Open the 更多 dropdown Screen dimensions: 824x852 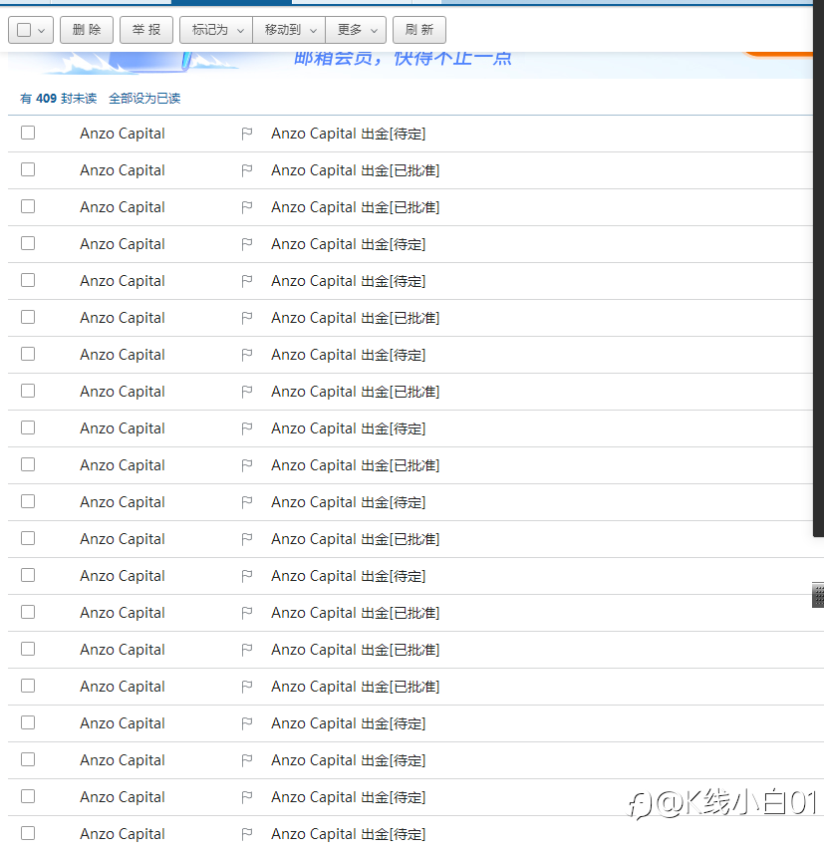click(x=356, y=30)
